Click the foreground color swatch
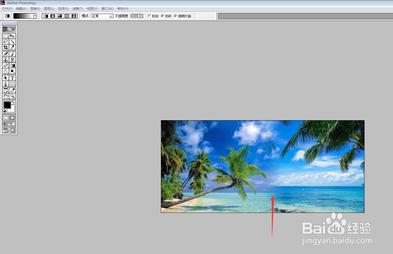 coord(7,105)
